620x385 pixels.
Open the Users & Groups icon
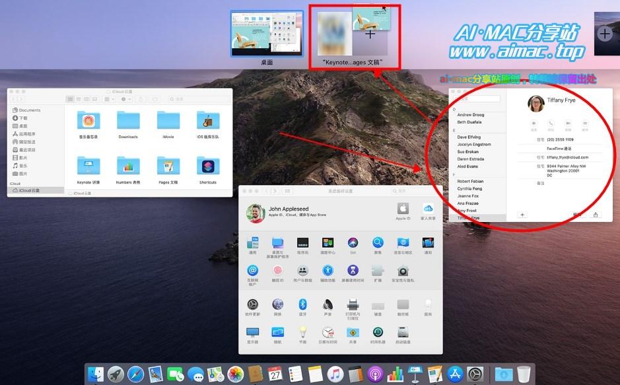pos(302,270)
